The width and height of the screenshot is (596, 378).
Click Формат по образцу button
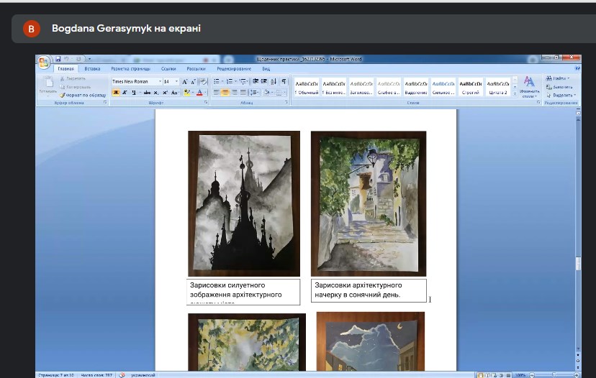[x=83, y=96]
